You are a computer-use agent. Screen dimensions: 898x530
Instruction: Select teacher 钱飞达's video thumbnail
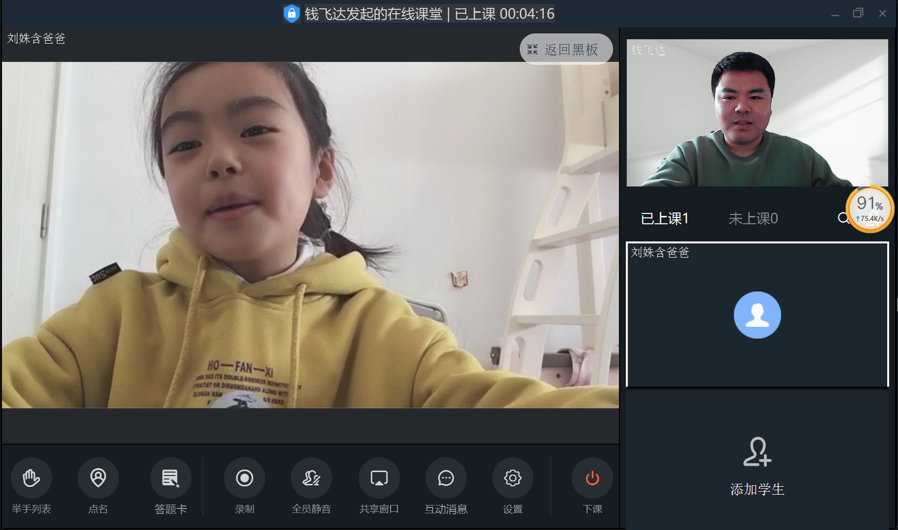(757, 113)
